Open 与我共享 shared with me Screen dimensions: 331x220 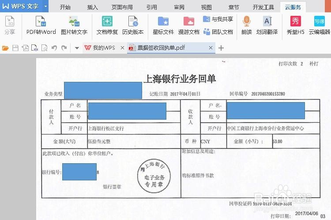pos(218,19)
